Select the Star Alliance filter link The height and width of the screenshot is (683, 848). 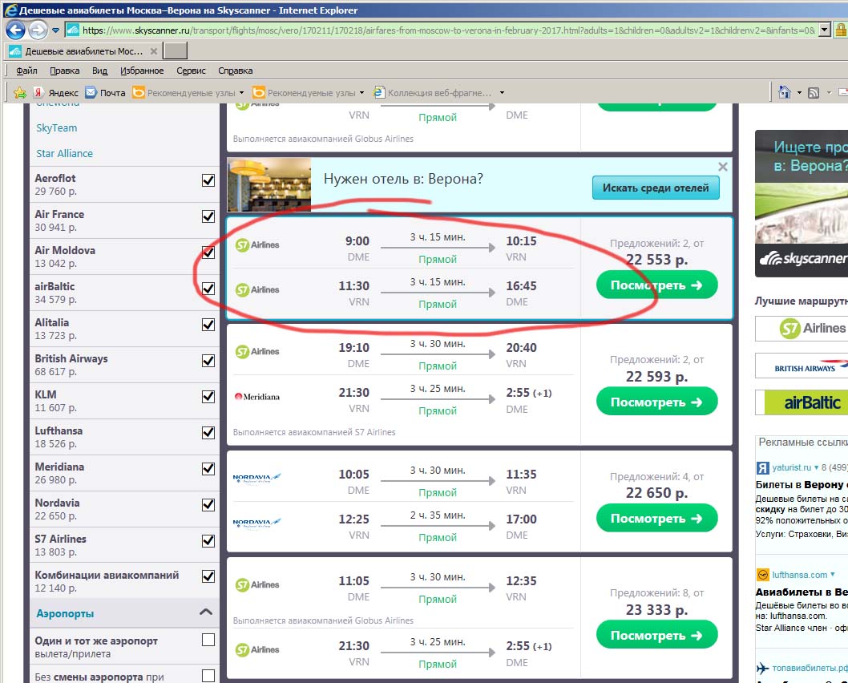click(x=64, y=154)
